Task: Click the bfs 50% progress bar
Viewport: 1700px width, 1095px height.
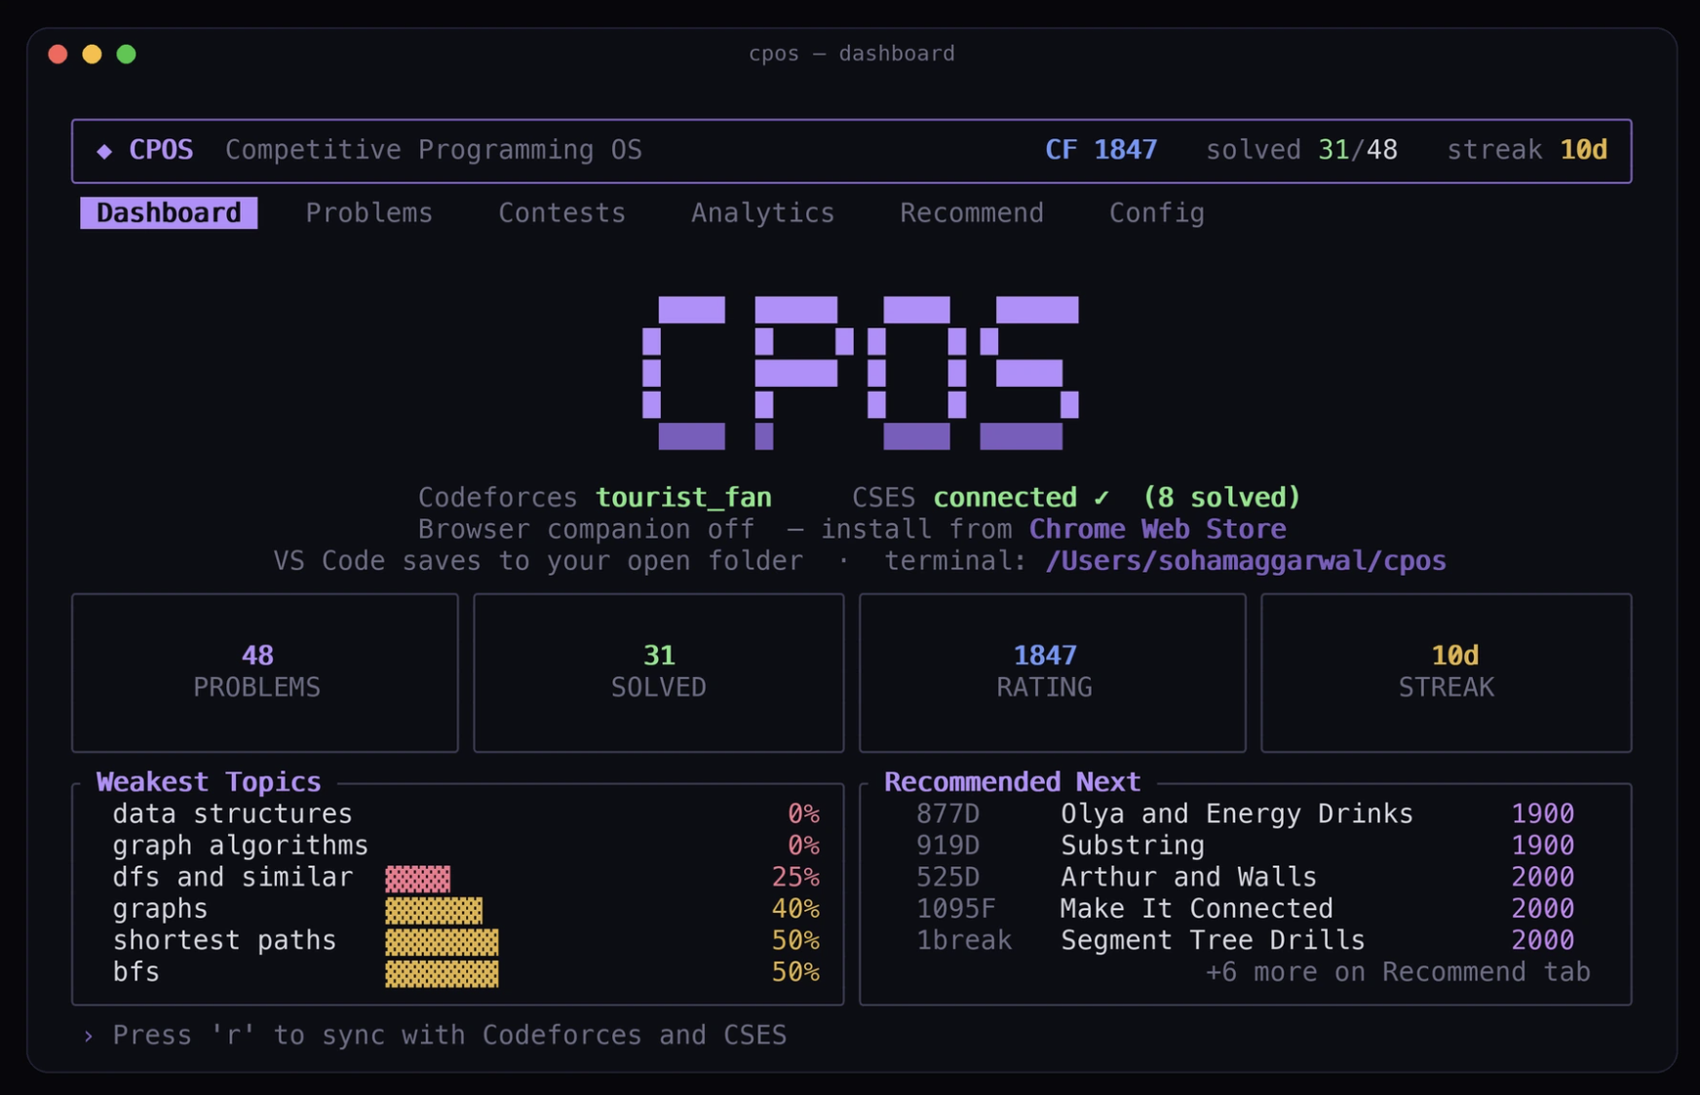Action: click(x=442, y=973)
